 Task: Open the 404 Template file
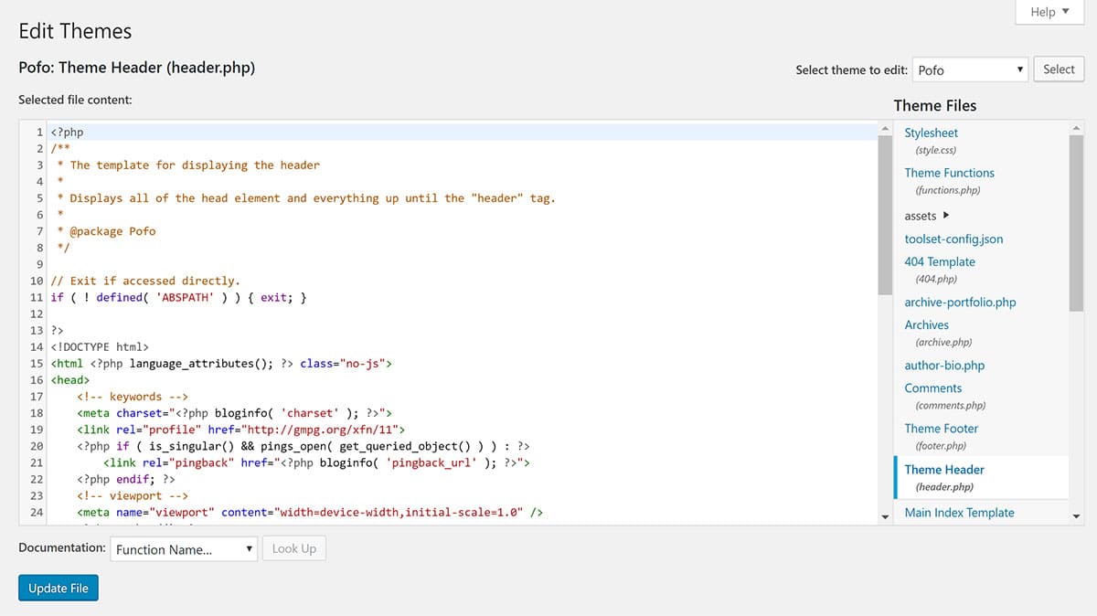coord(940,261)
